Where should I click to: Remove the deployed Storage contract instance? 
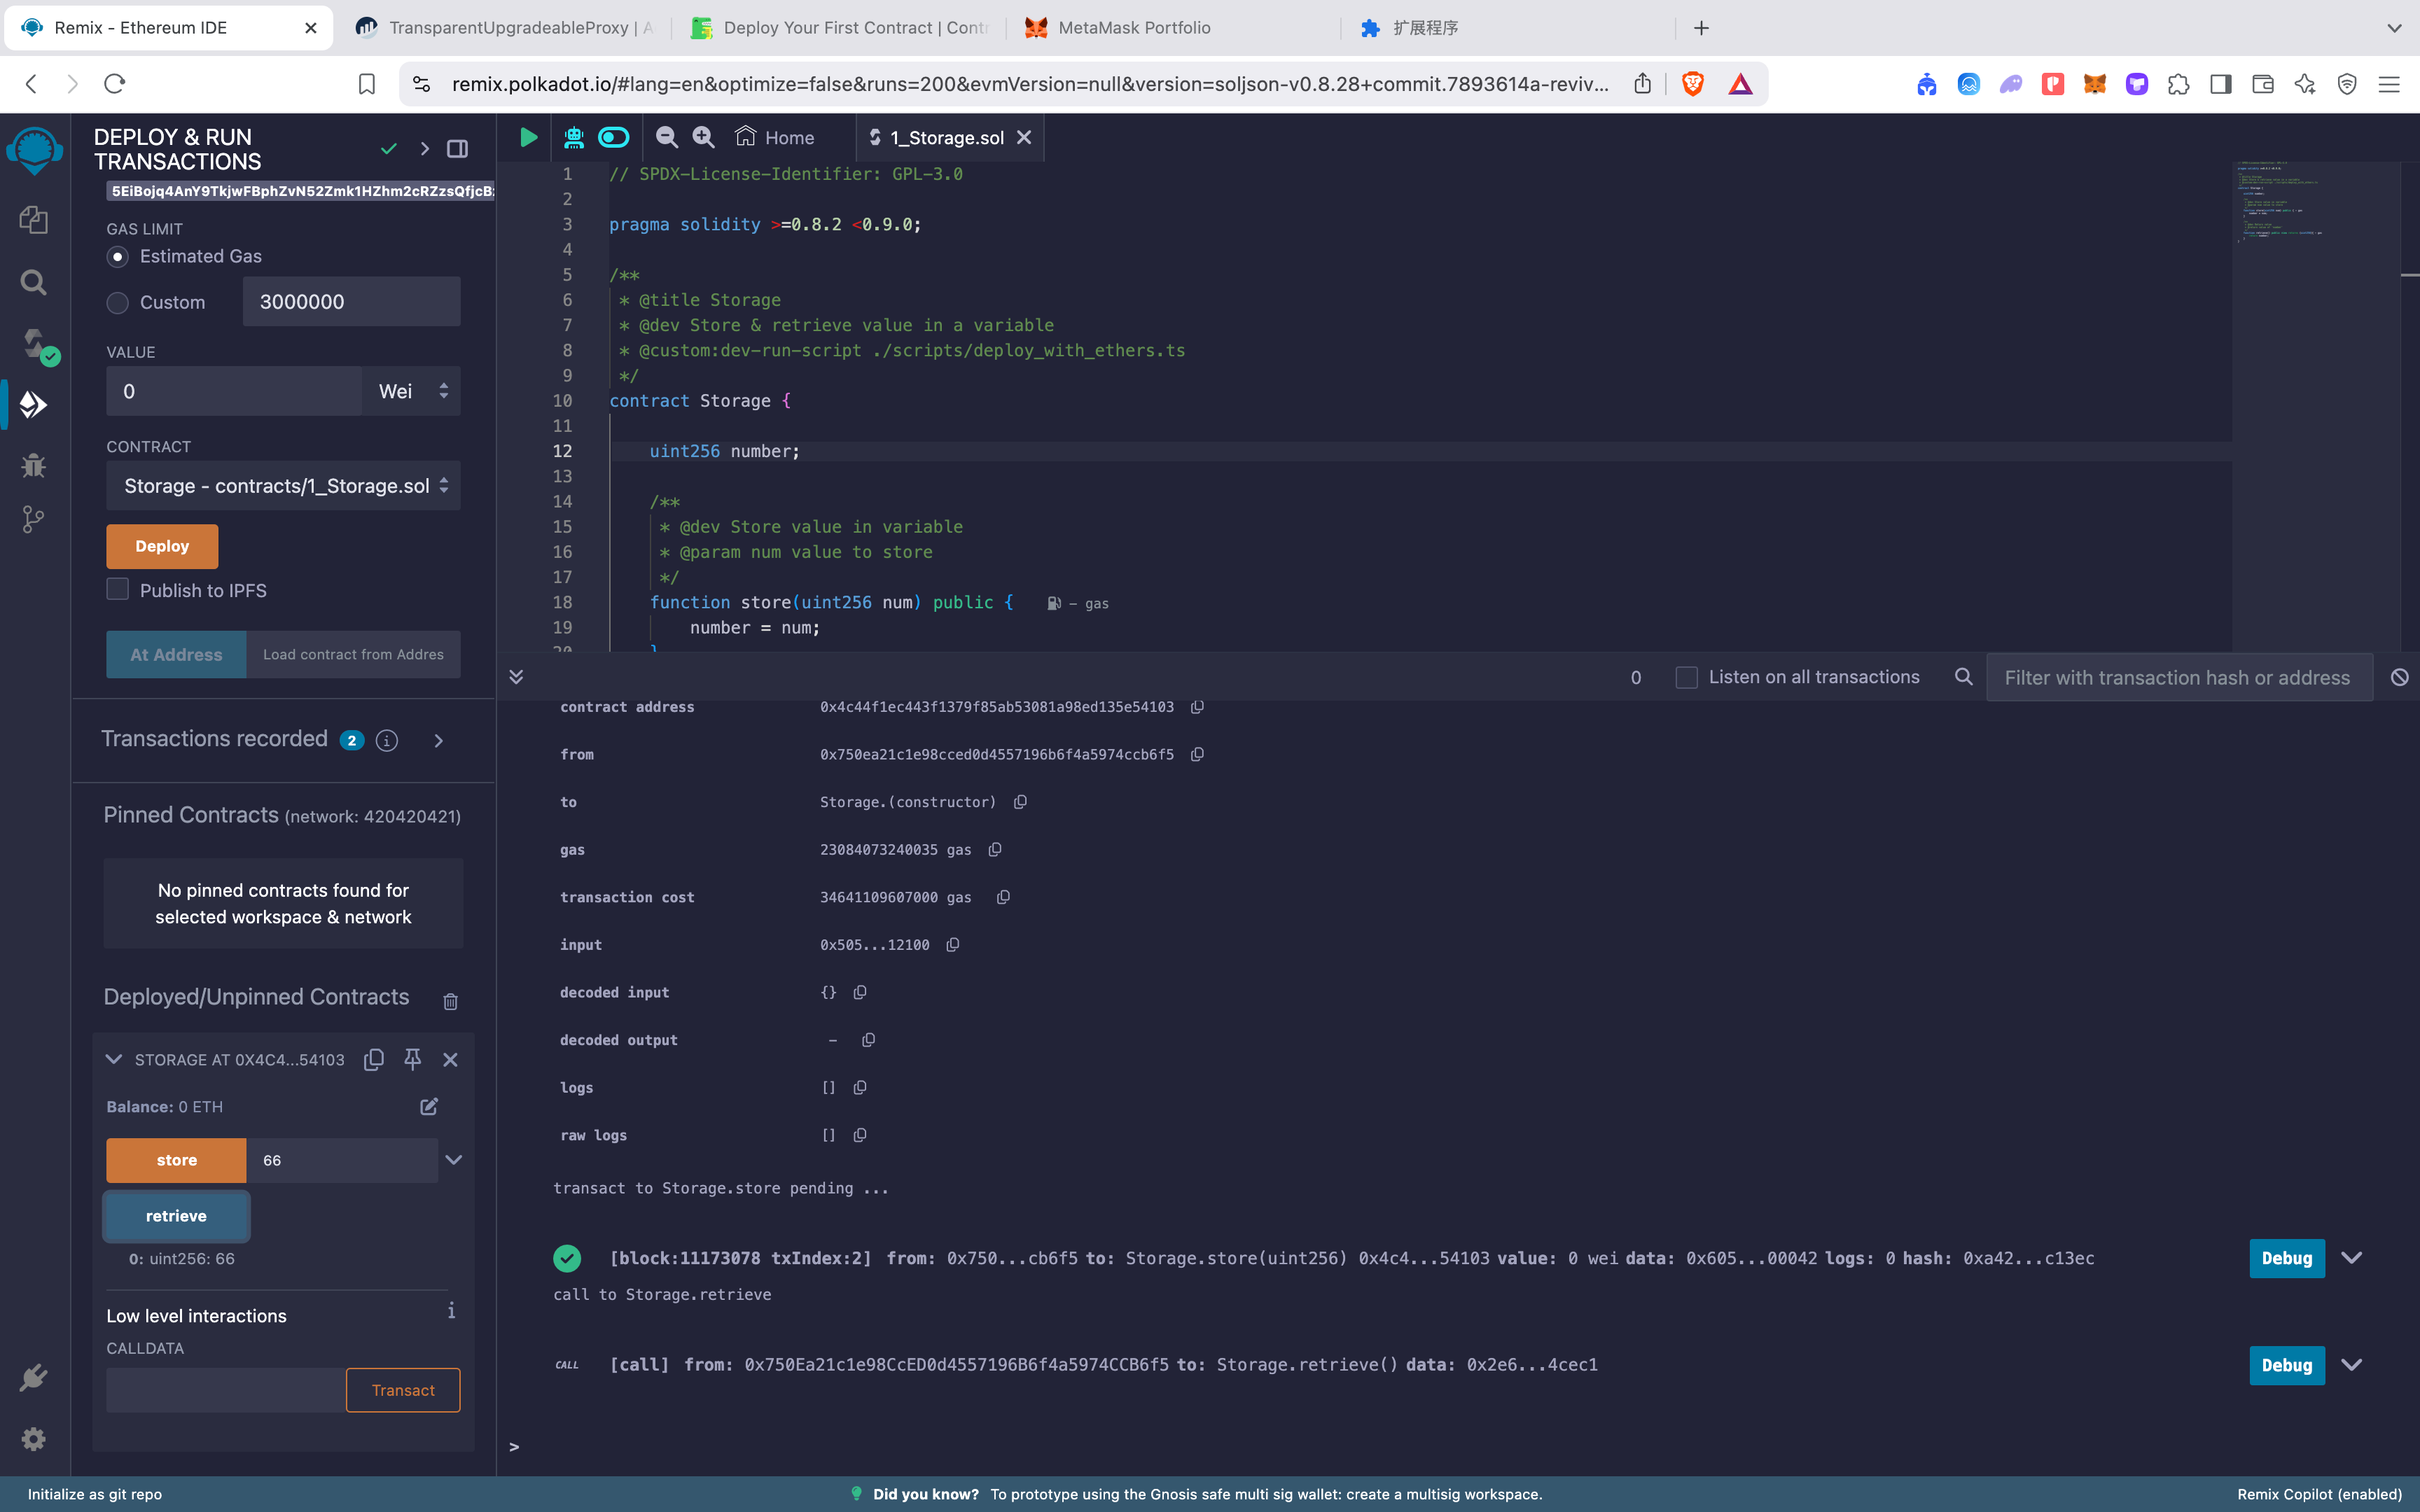(451, 1059)
